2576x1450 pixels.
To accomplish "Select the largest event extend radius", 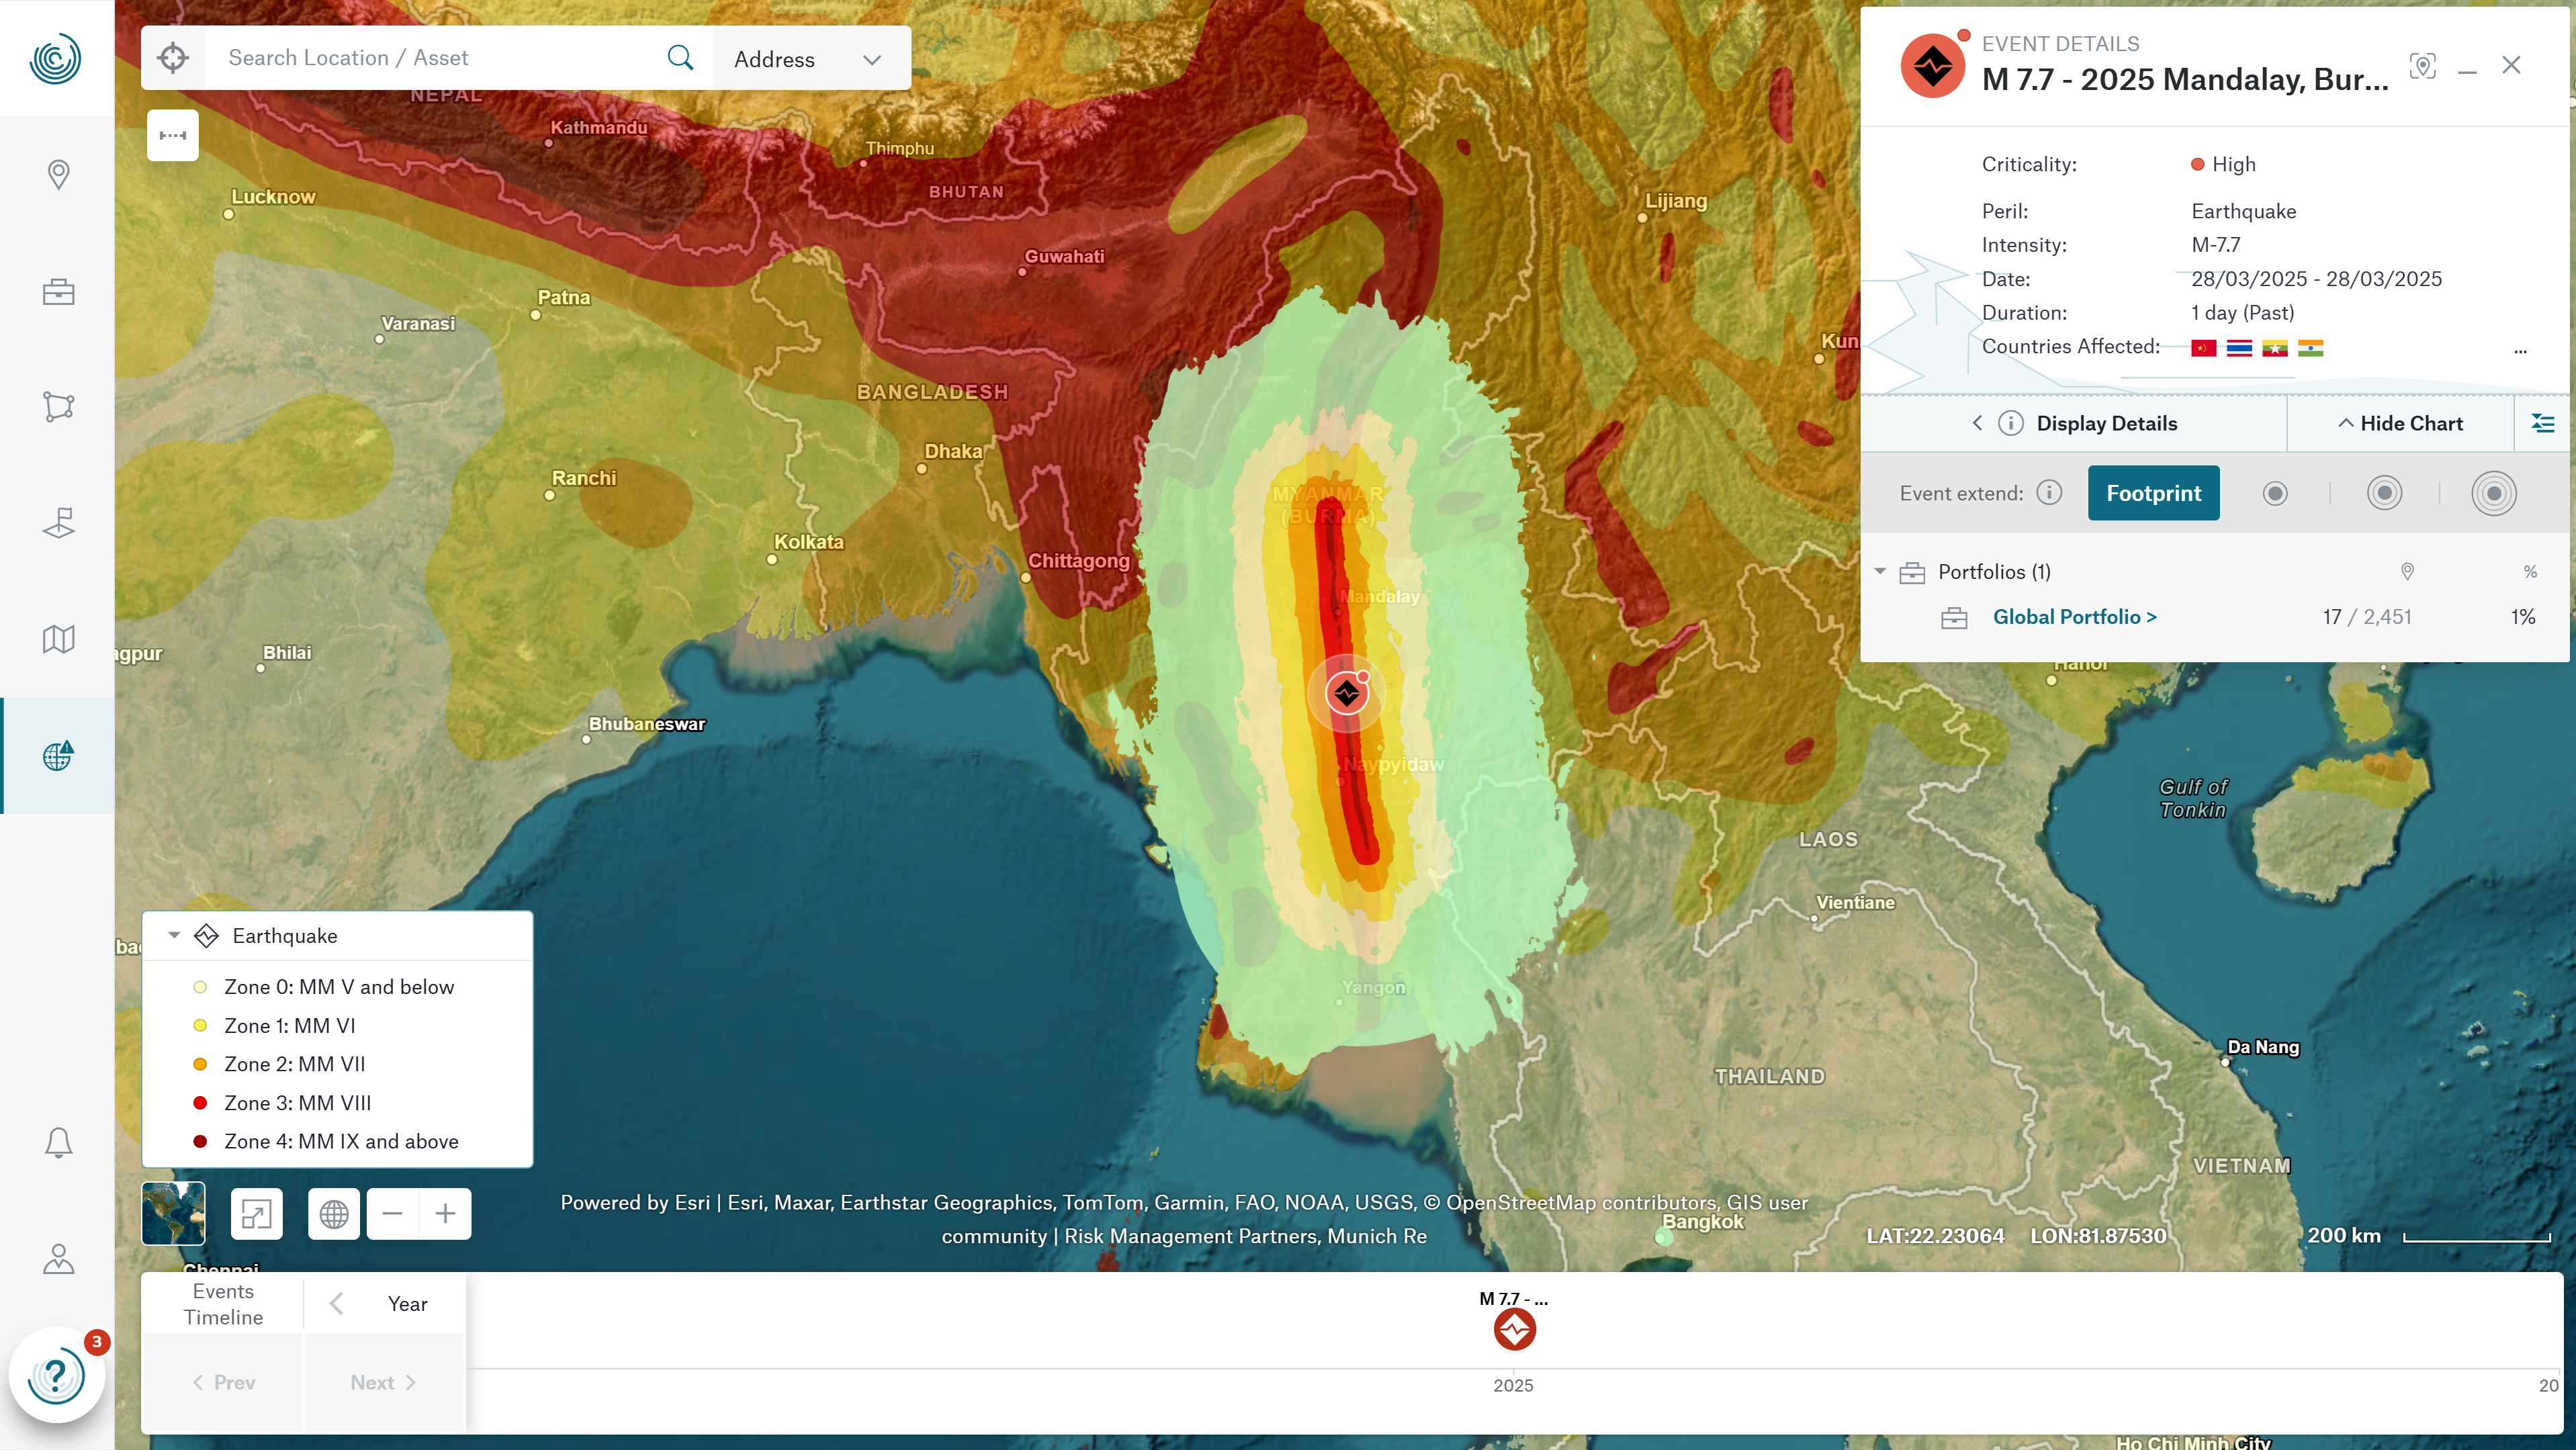I will pyautogui.click(x=2494, y=493).
